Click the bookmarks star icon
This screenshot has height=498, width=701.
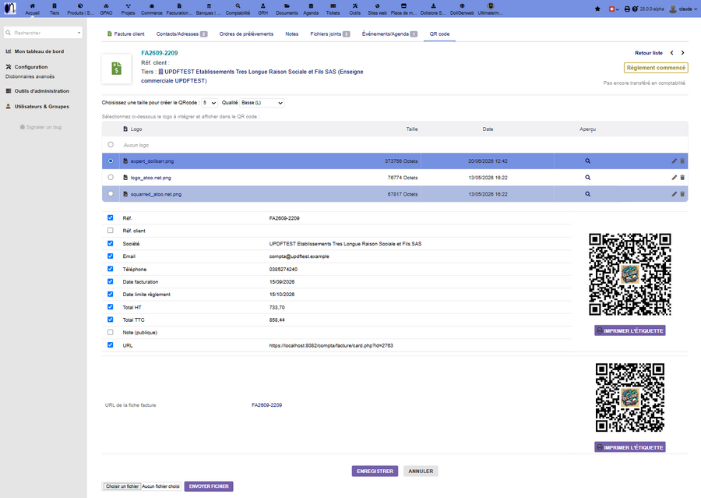(597, 9)
